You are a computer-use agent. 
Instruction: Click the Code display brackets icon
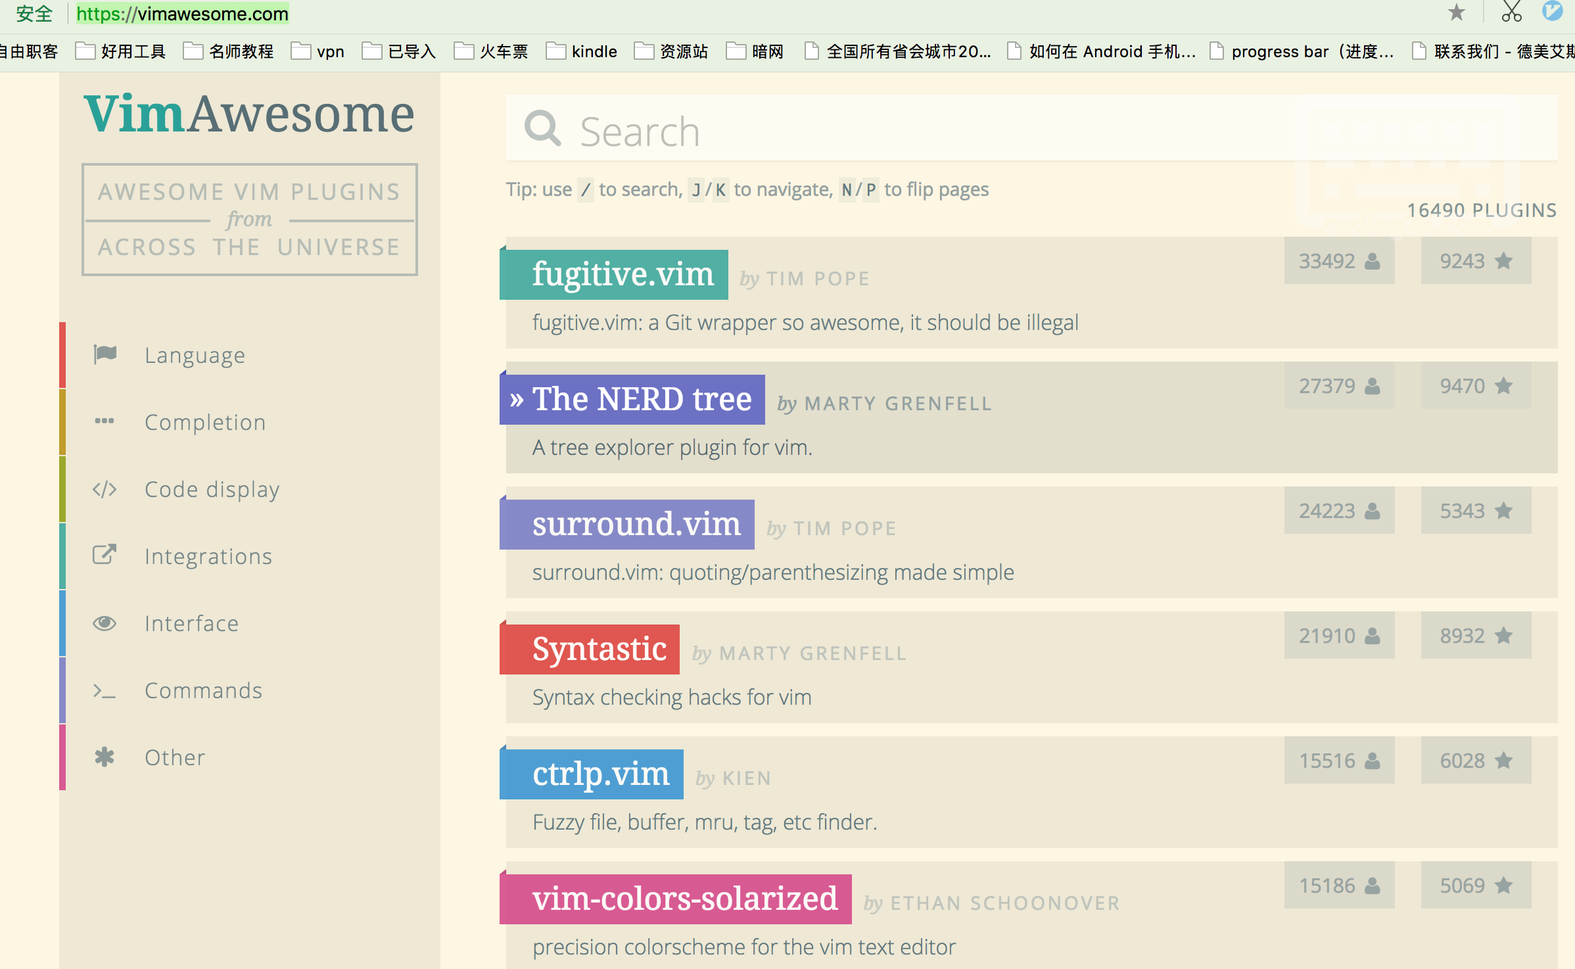coord(105,489)
